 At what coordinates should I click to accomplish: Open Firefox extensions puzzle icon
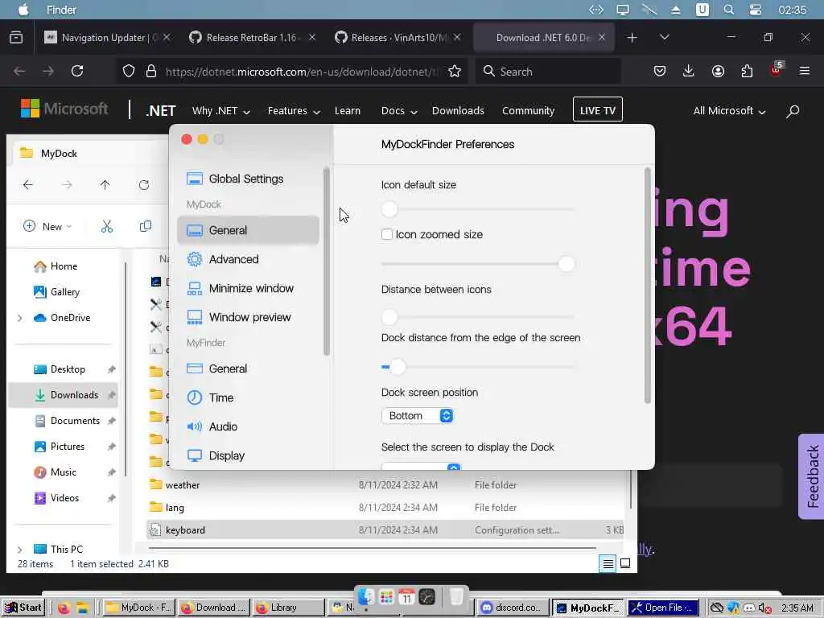click(x=747, y=71)
